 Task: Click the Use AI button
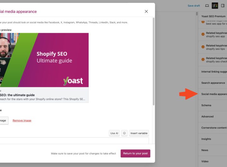(114, 133)
